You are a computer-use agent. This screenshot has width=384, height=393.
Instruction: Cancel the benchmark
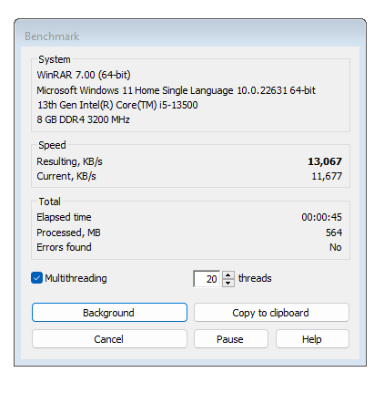[x=109, y=339]
